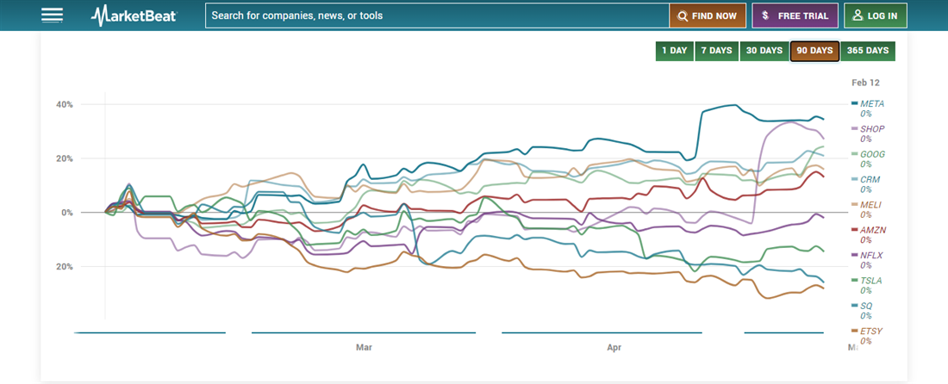
Task: Switch chart to 1 Day range
Action: coord(674,51)
